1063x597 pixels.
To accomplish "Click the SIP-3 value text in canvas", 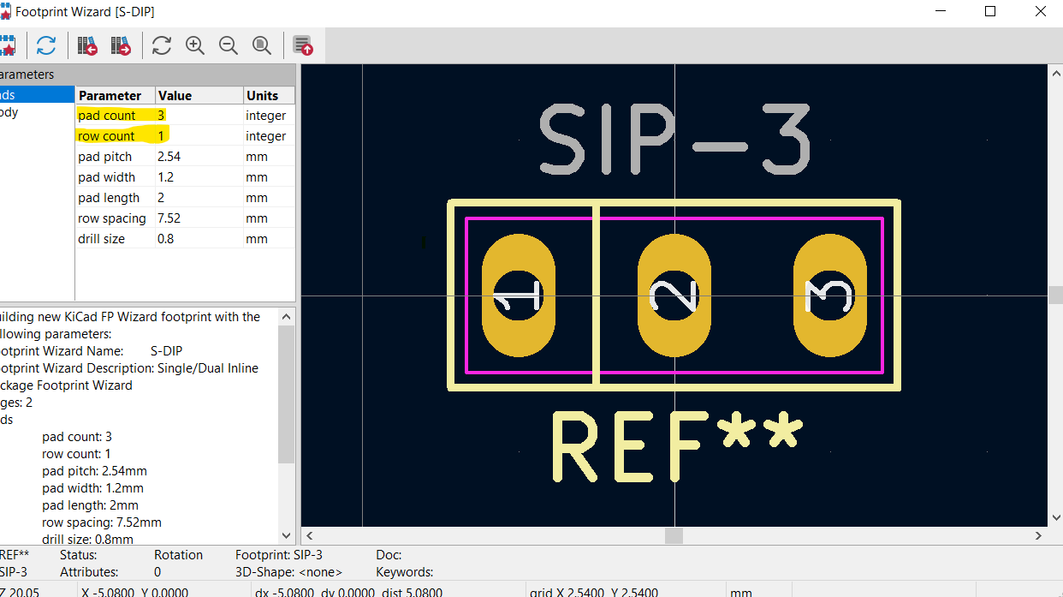I will click(674, 140).
